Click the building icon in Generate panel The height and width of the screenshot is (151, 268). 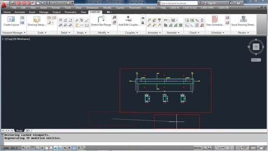coord(165,25)
